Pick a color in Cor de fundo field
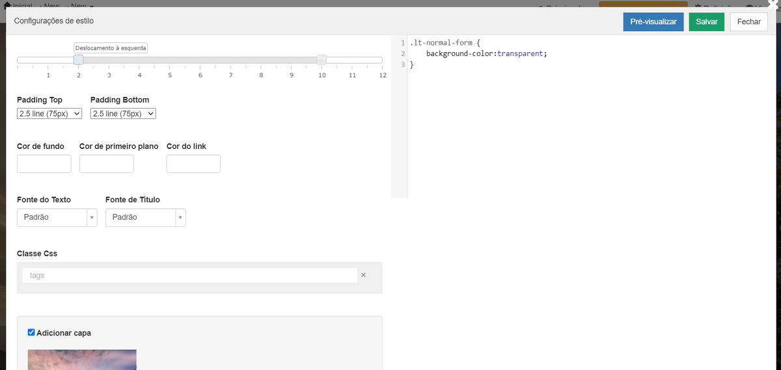 tap(44, 164)
